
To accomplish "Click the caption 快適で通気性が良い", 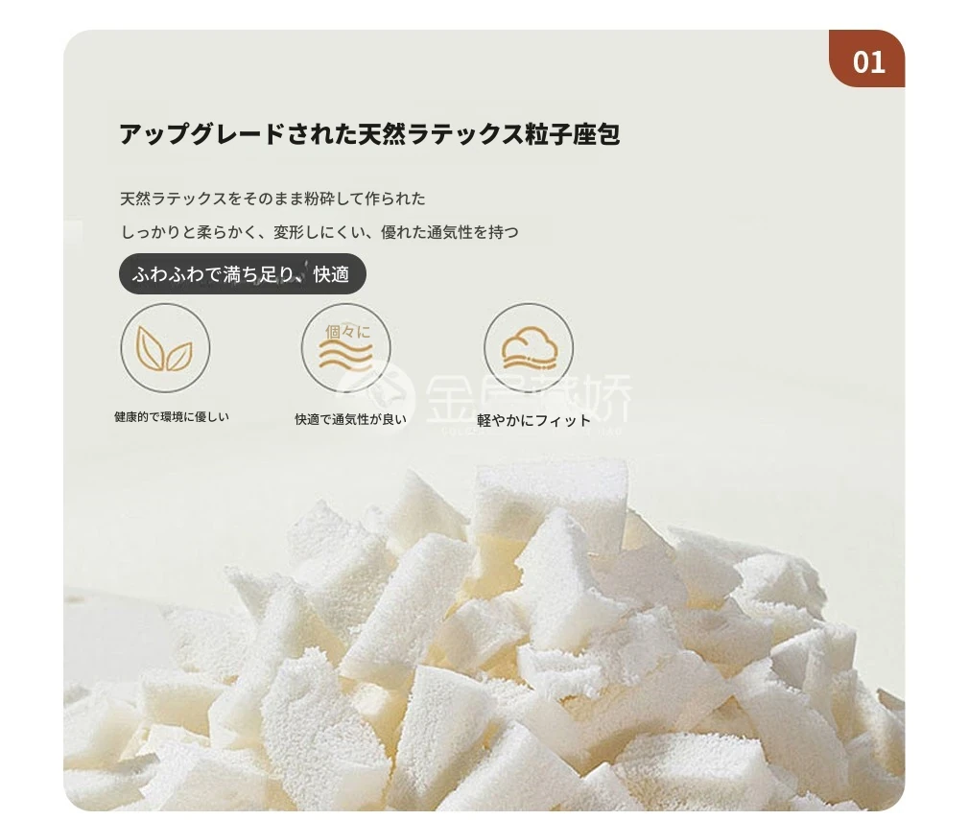I will (350, 419).
